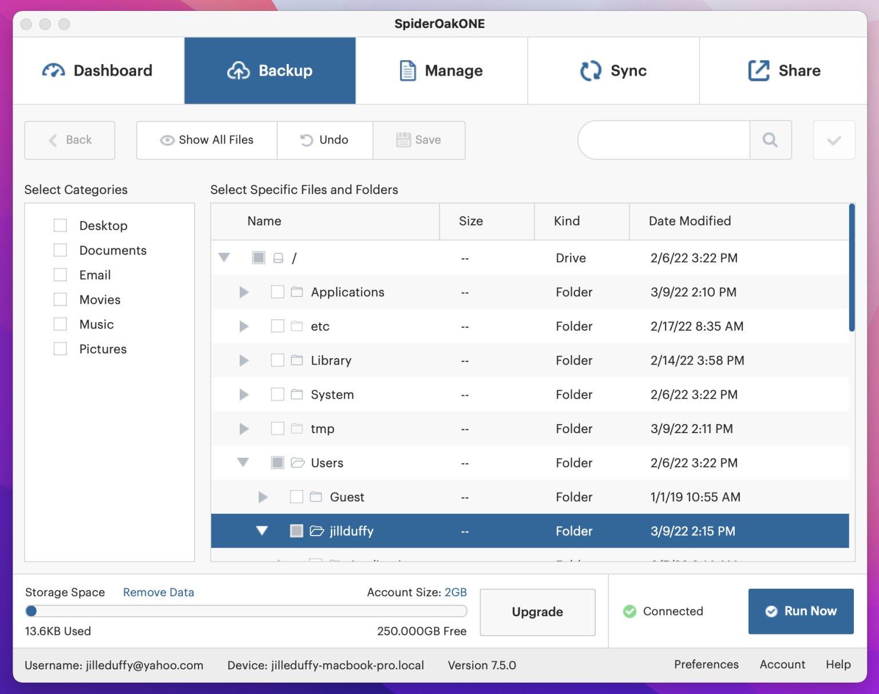This screenshot has width=879, height=694.
Task: Click the Share export icon
Action: point(759,70)
